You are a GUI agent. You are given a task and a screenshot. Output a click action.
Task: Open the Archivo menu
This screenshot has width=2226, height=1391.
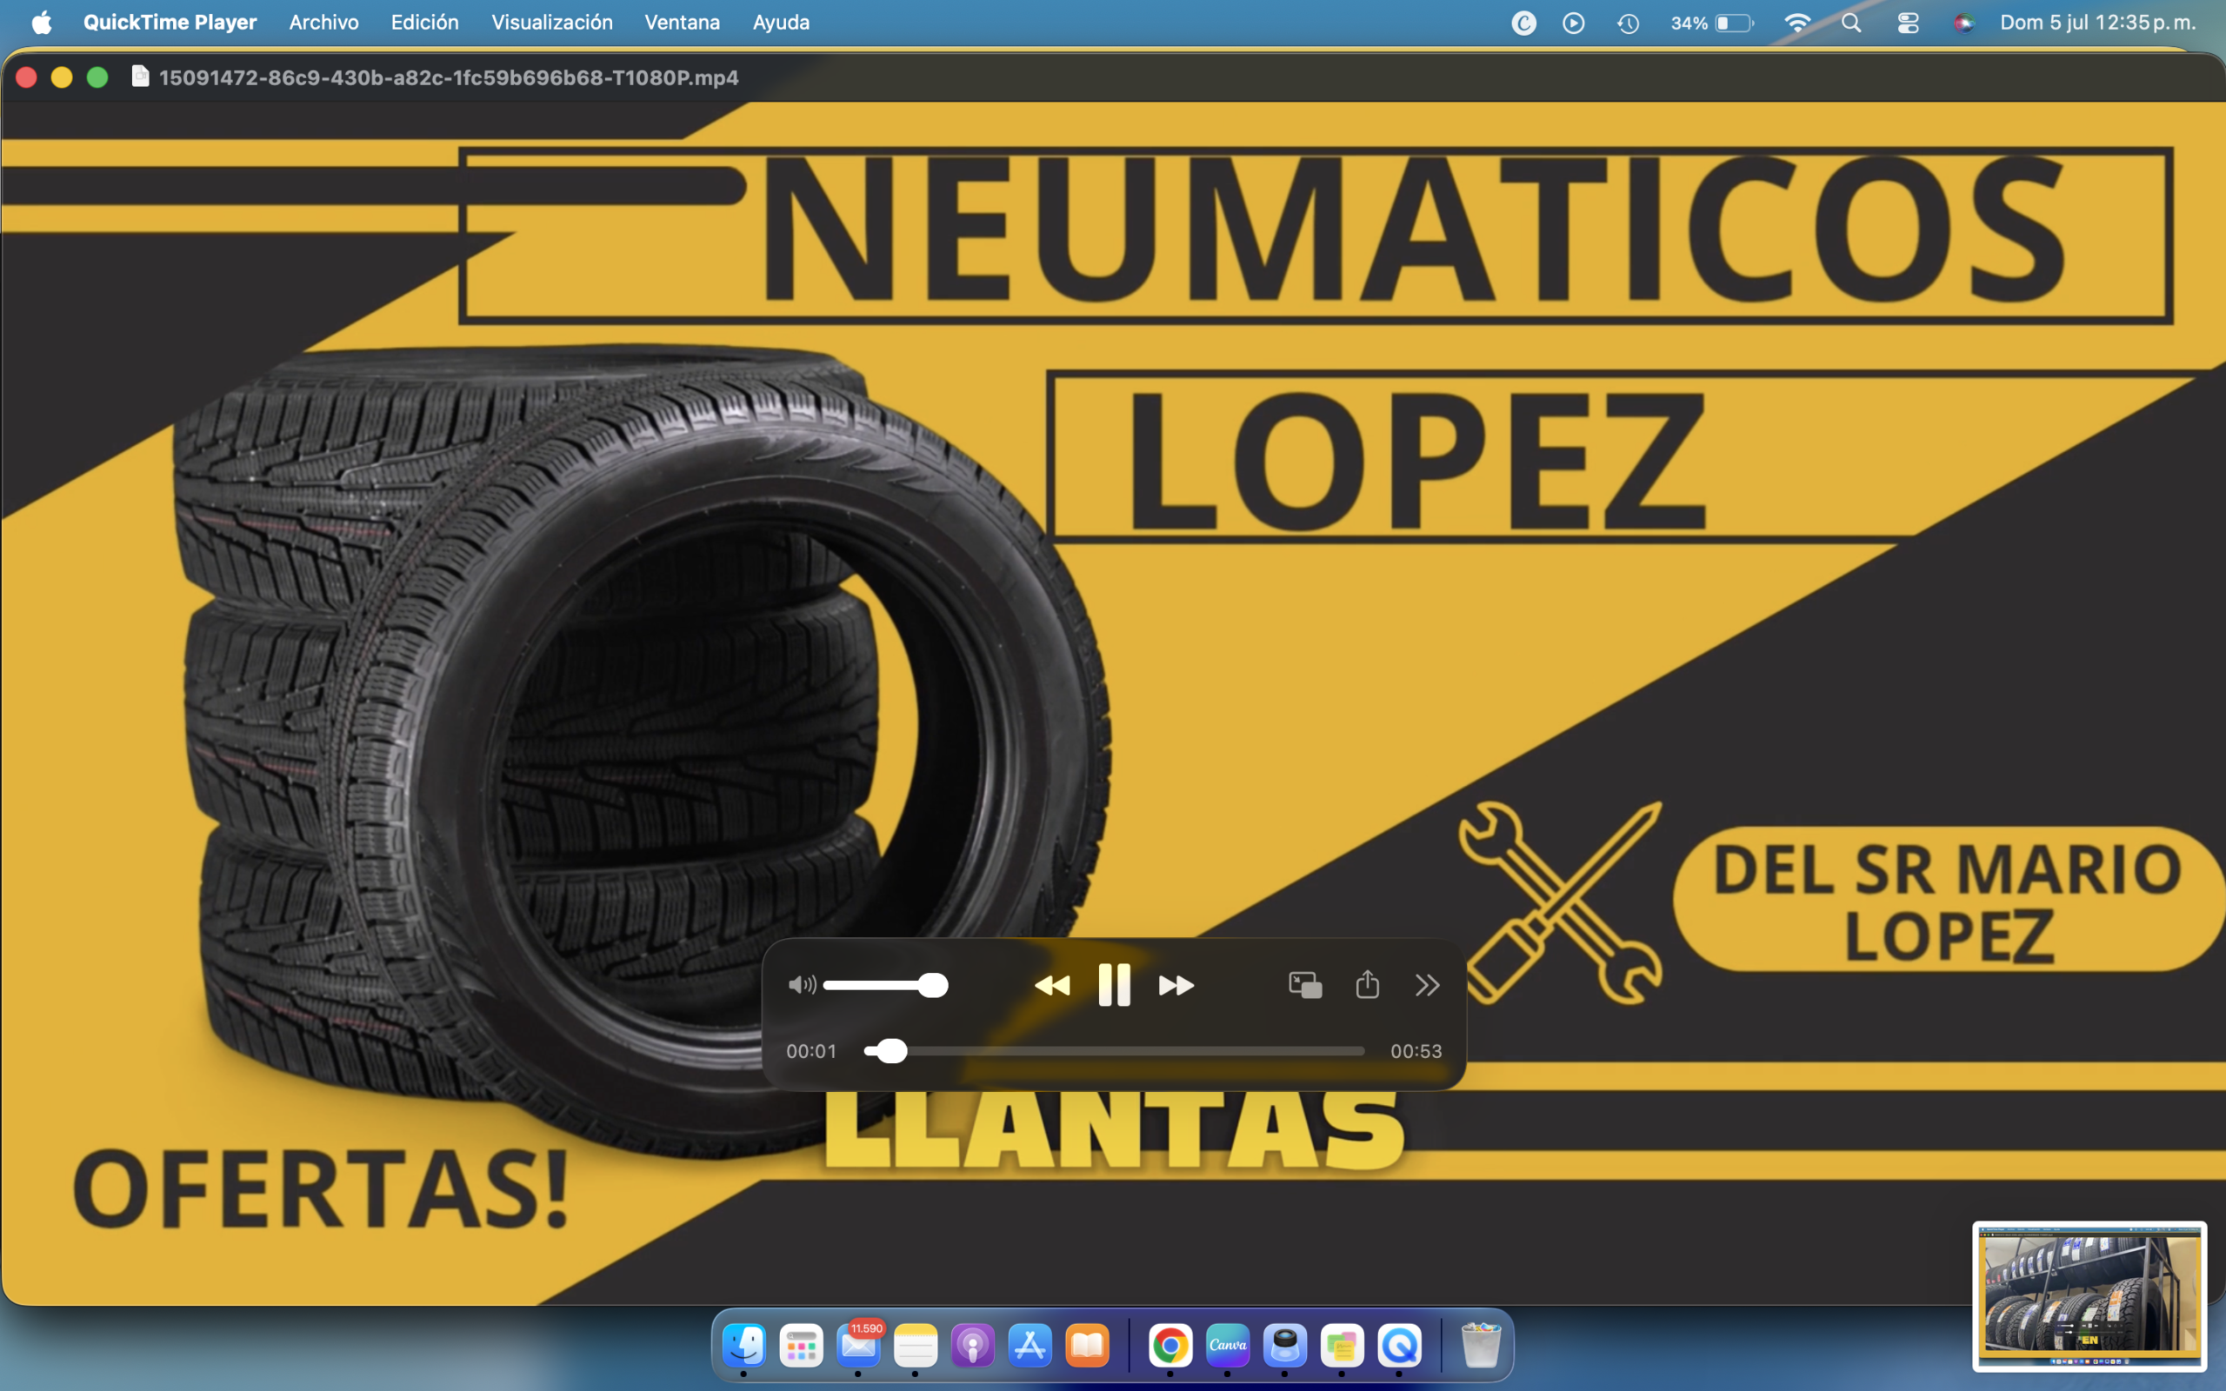[323, 22]
